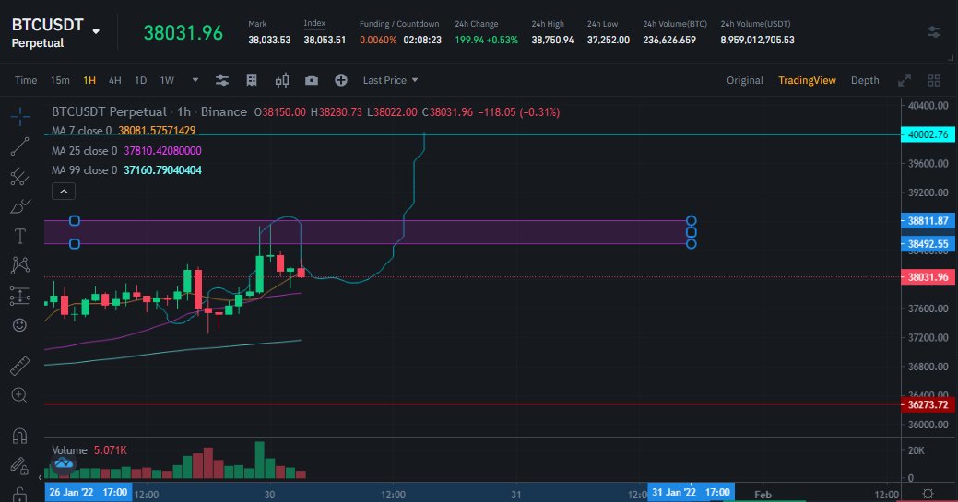The height and width of the screenshot is (502, 958).
Task: Click the 40002.76 price line label
Action: tap(928, 134)
